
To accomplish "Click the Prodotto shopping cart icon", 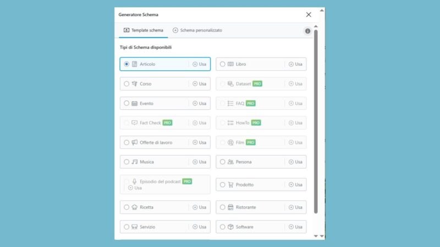I will 230,185.
